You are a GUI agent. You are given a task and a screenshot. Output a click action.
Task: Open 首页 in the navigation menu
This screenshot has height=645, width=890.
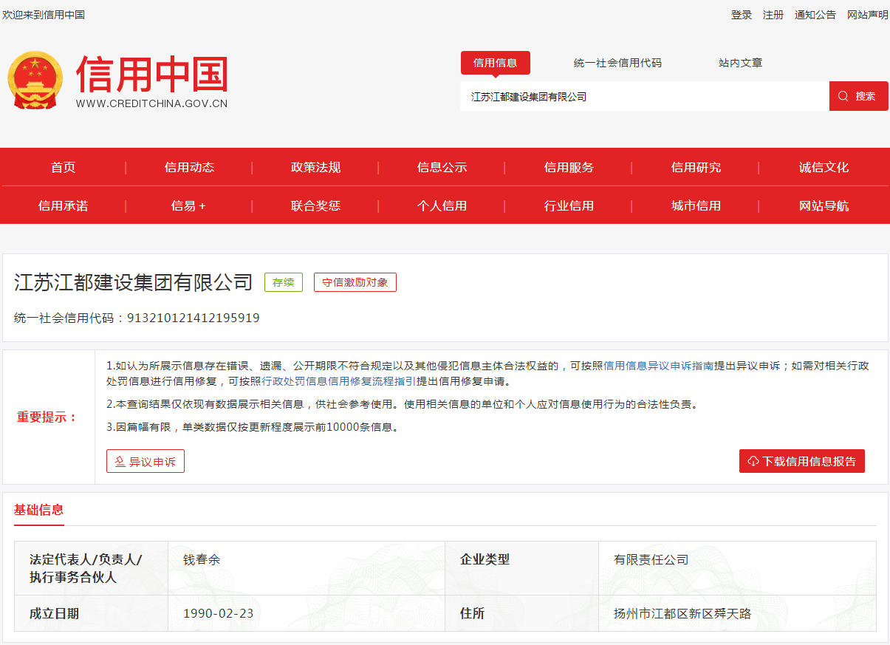click(63, 168)
